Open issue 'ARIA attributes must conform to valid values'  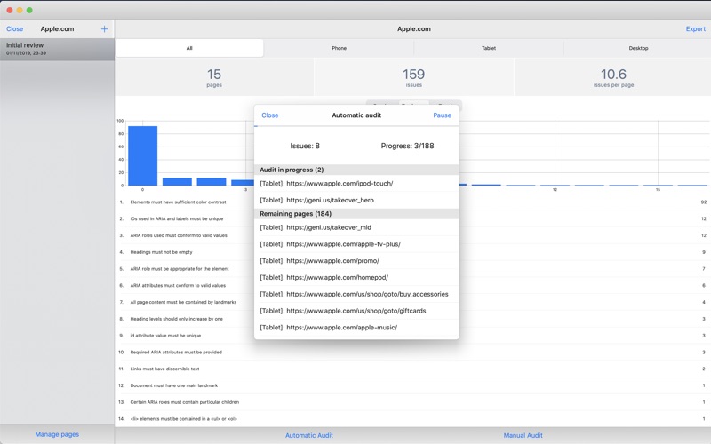412,285
